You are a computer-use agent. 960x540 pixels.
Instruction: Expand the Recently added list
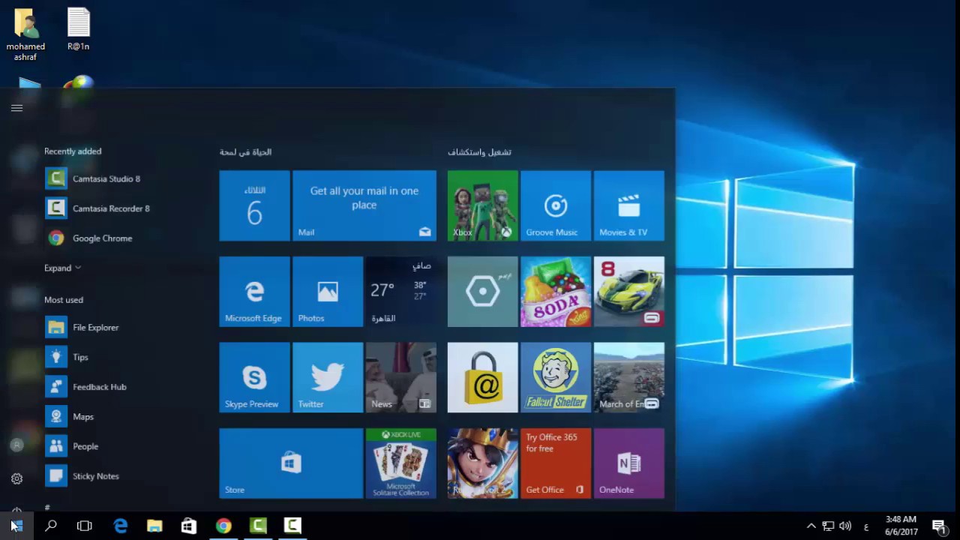point(62,268)
